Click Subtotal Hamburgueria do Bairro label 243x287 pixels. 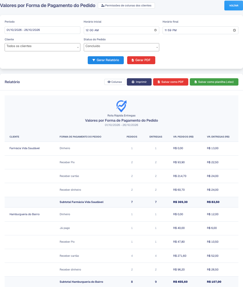point(81,282)
